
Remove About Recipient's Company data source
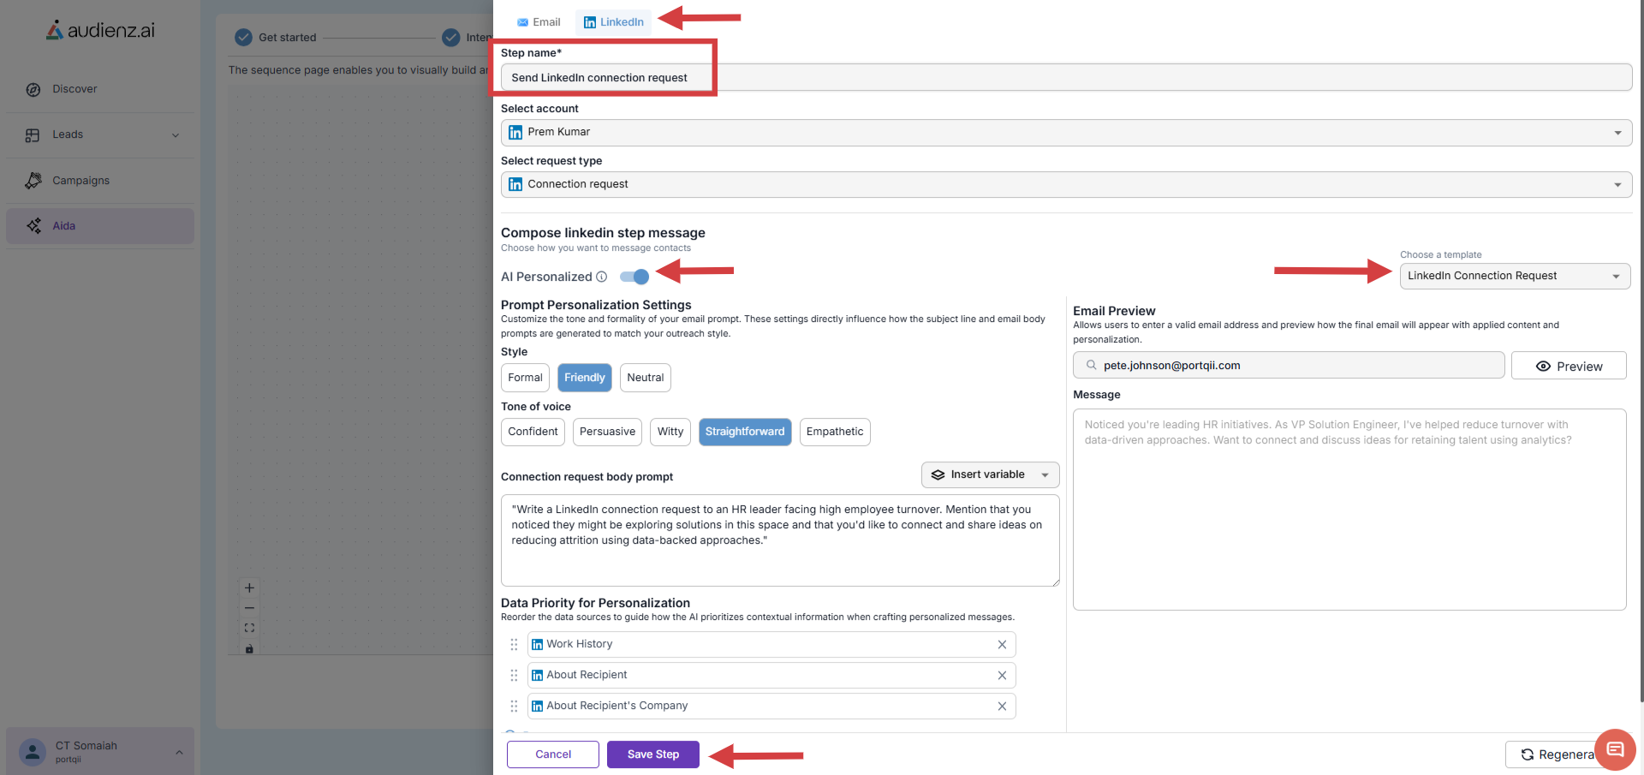tap(1002, 706)
